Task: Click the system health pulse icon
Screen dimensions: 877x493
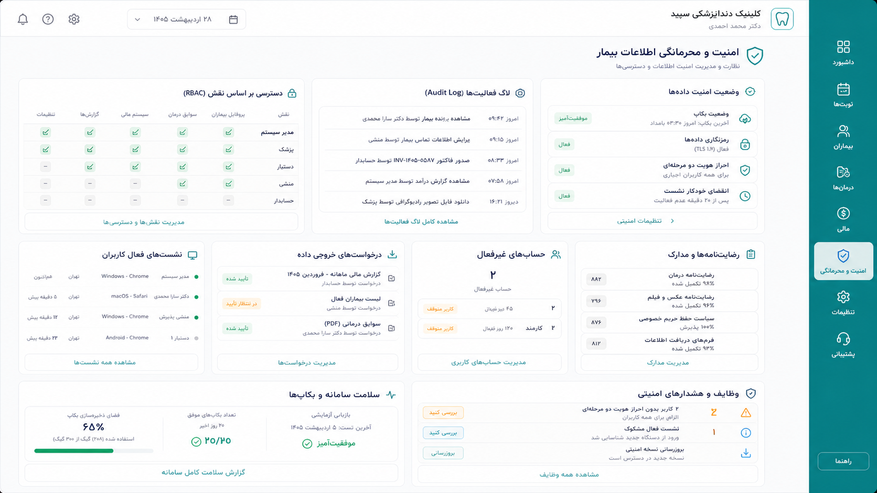Action: 391,395
